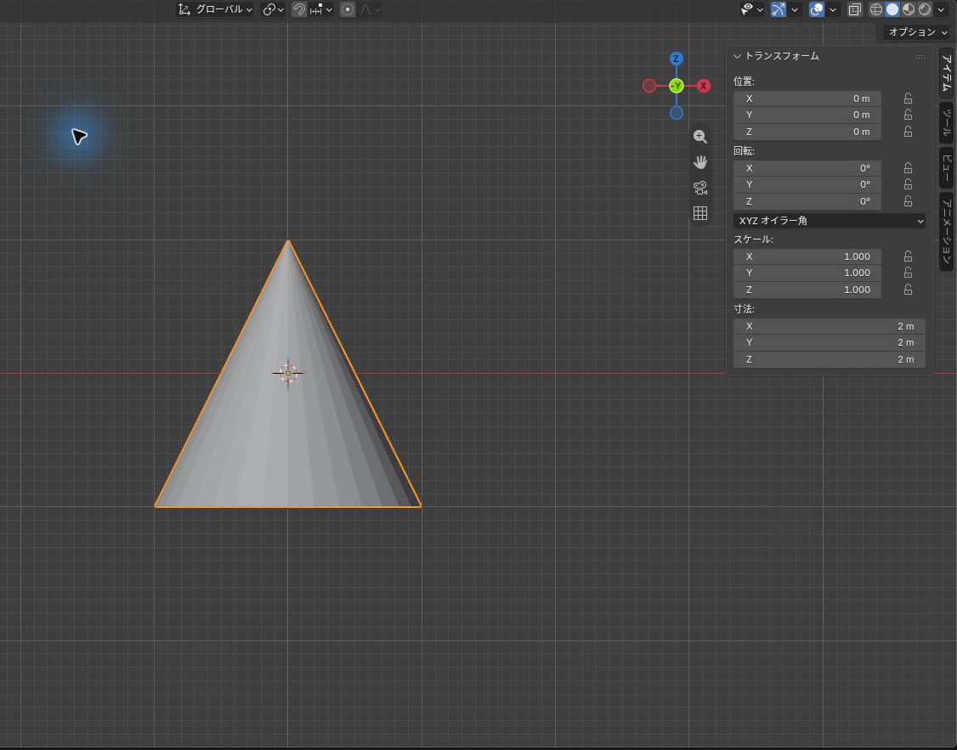Click the 位置 Z field showing 0 m
The image size is (957, 750).
[x=807, y=132]
